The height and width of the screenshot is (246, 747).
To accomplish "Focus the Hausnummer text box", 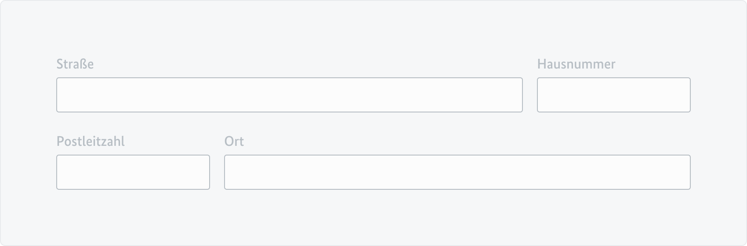I will 613,95.
